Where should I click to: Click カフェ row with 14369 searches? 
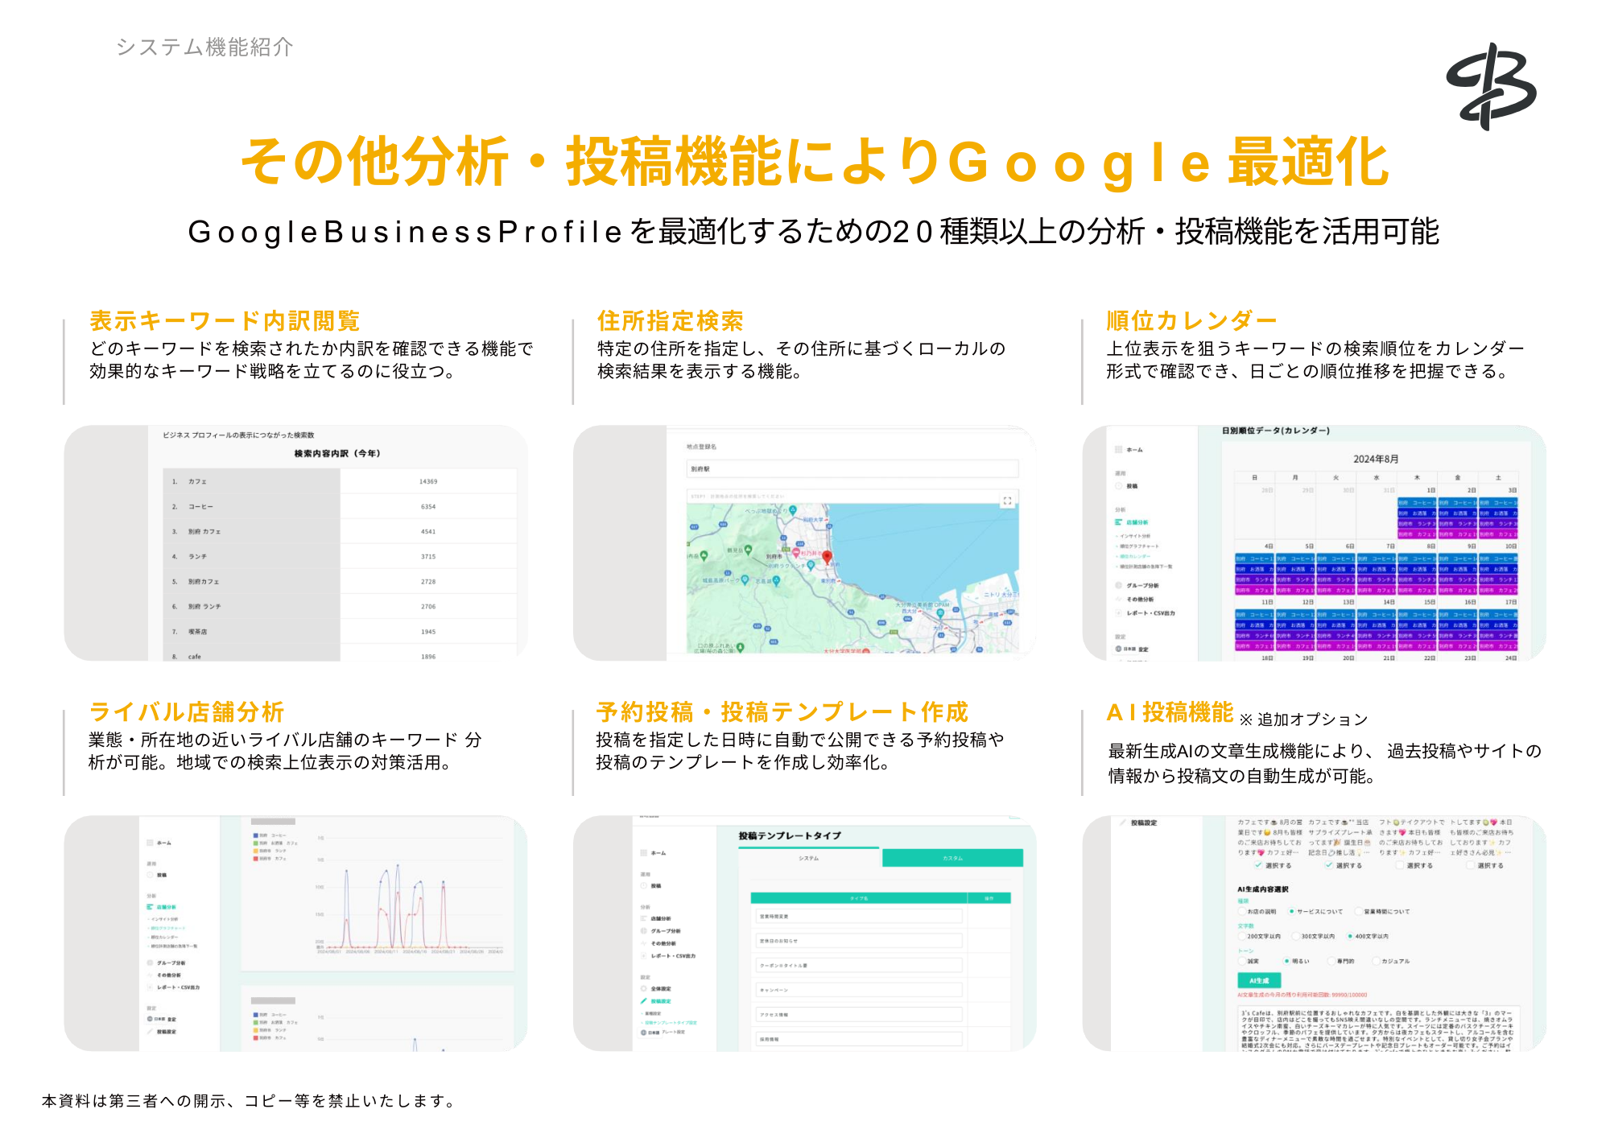pyautogui.click(x=340, y=481)
